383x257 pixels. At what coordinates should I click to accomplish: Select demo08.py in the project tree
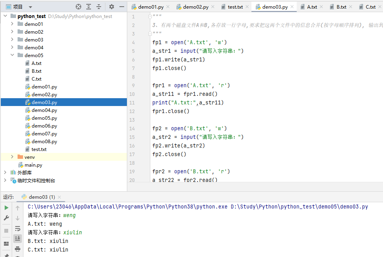[x=44, y=142]
